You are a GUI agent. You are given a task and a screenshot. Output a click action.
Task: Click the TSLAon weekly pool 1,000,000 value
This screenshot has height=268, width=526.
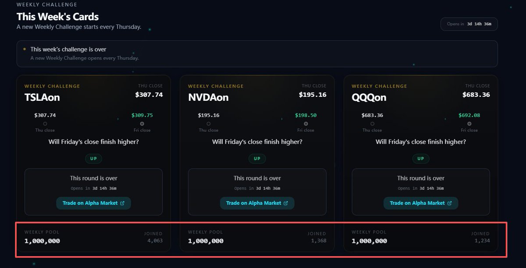point(42,241)
